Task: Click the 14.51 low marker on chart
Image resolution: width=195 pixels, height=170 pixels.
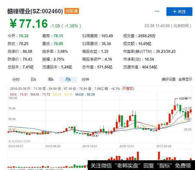Action: point(95,136)
